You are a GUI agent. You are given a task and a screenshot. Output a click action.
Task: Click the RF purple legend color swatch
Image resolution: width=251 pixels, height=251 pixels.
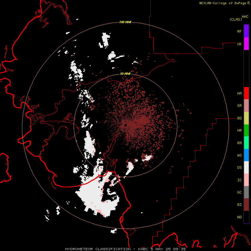click(246, 31)
